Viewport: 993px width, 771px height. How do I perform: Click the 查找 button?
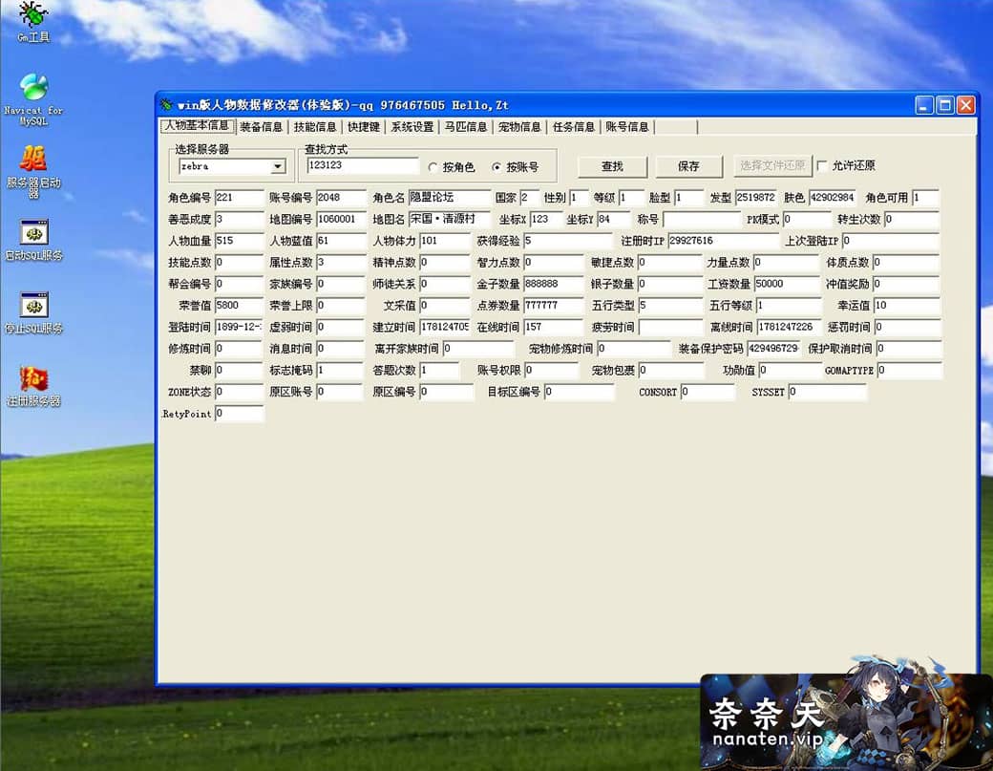(x=612, y=166)
